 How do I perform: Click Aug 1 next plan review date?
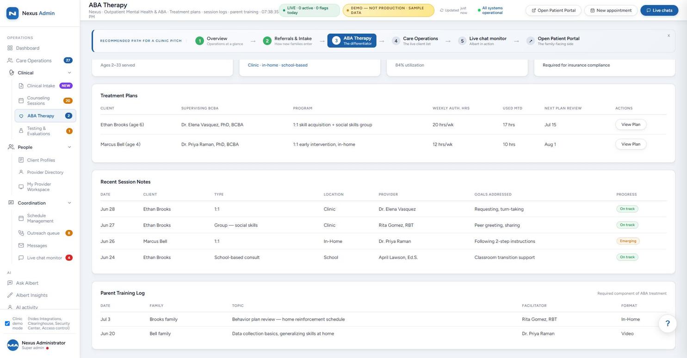(x=550, y=144)
